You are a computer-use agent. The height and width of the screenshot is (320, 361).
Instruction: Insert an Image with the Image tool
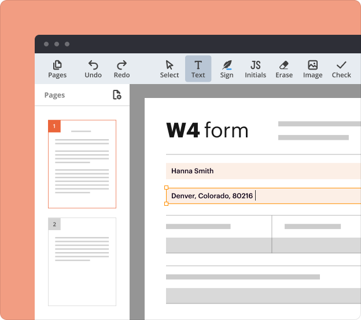pos(312,69)
